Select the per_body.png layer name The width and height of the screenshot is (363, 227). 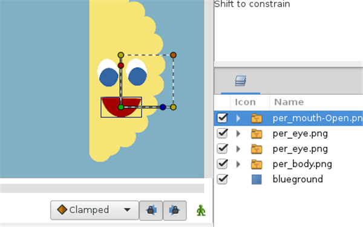click(x=302, y=164)
